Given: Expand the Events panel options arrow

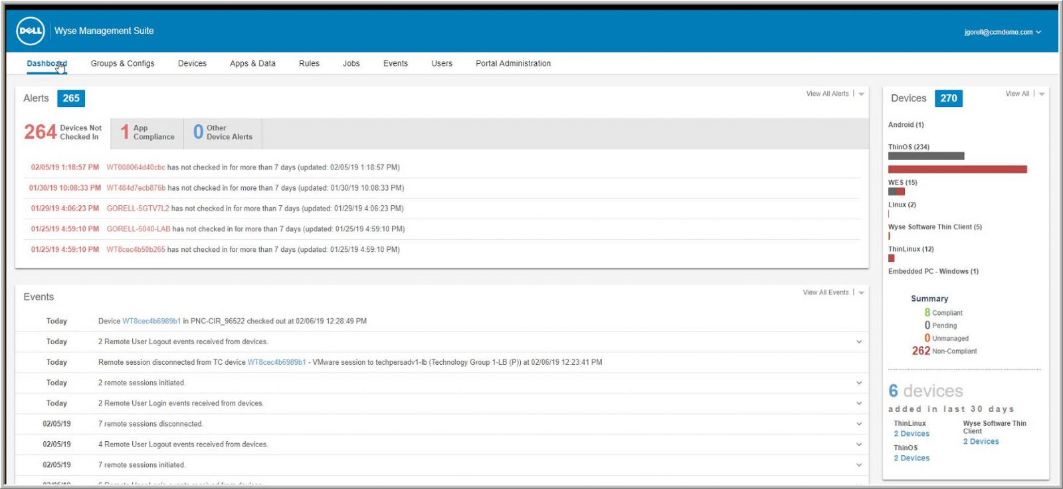Looking at the screenshot, I should coord(862,293).
